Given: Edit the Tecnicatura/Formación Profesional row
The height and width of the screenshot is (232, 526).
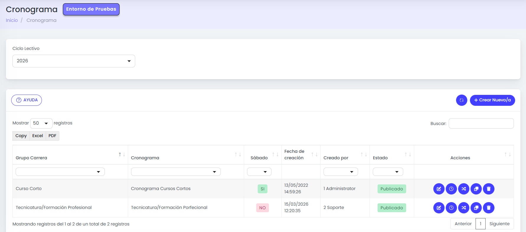Looking at the screenshot, I should (x=439, y=208).
